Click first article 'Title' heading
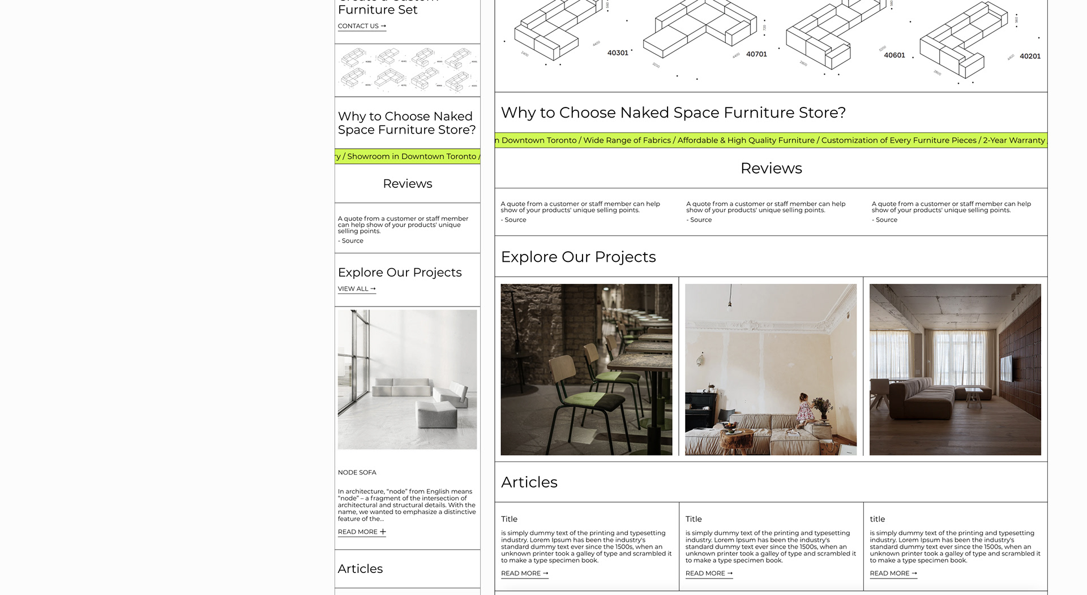1087x595 pixels. 509,519
